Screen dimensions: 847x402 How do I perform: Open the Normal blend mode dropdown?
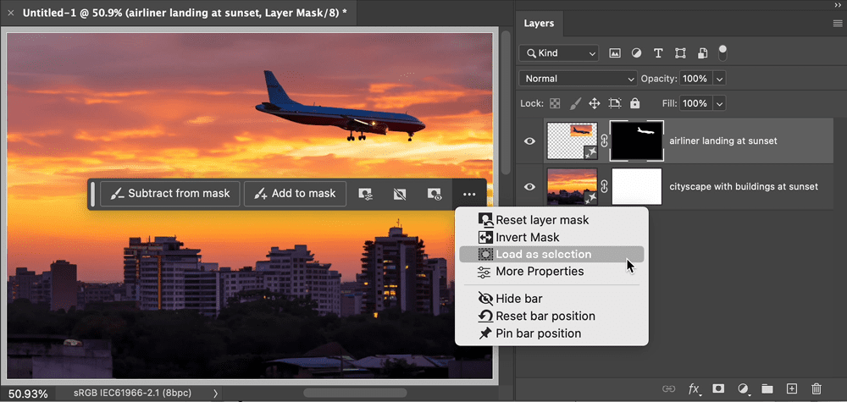(x=578, y=78)
